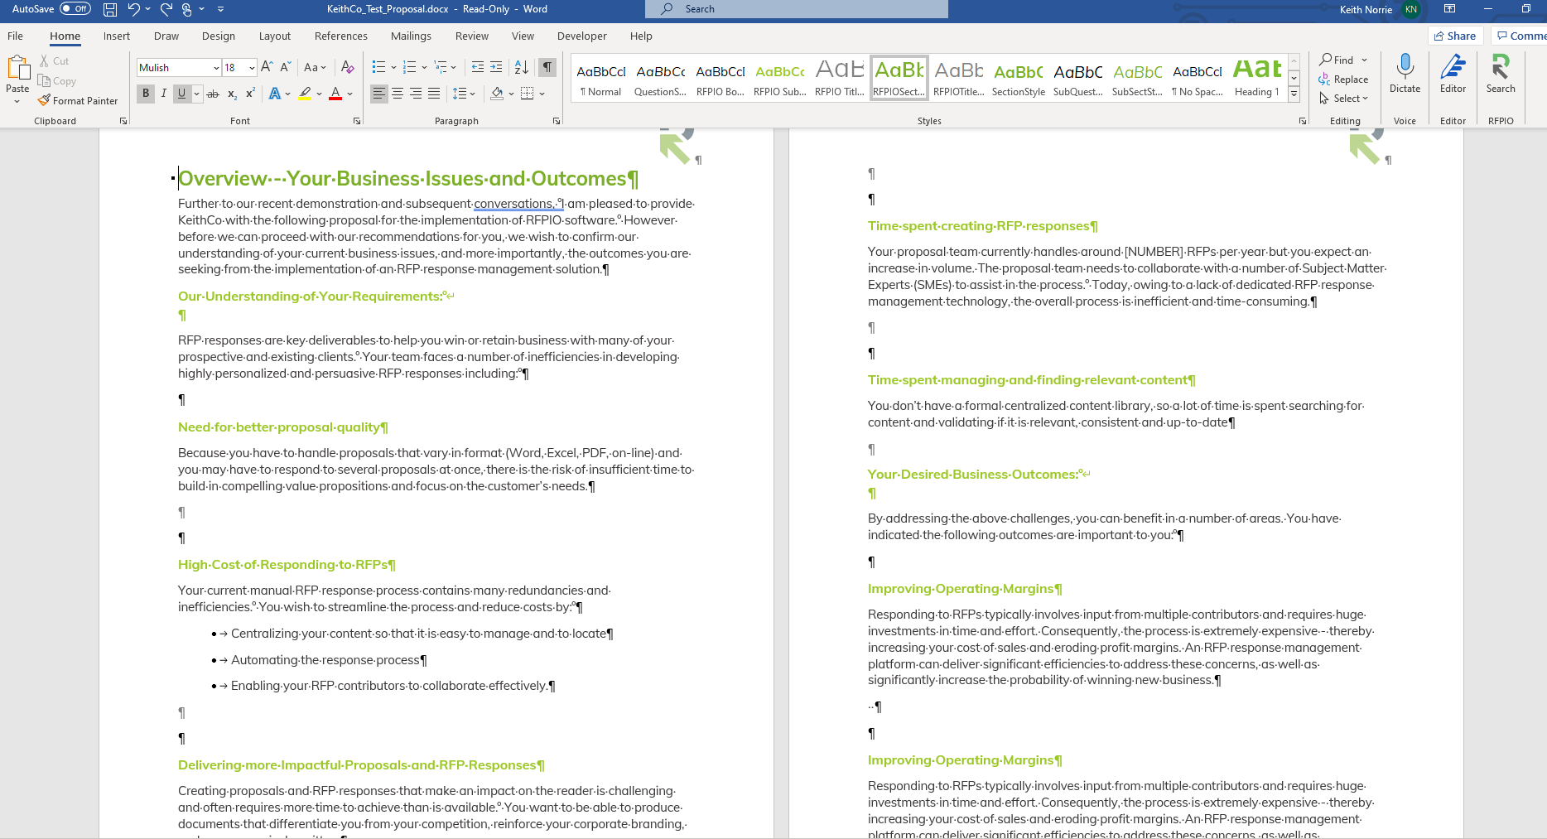
Task: Apply multilevel list
Action: 441,67
